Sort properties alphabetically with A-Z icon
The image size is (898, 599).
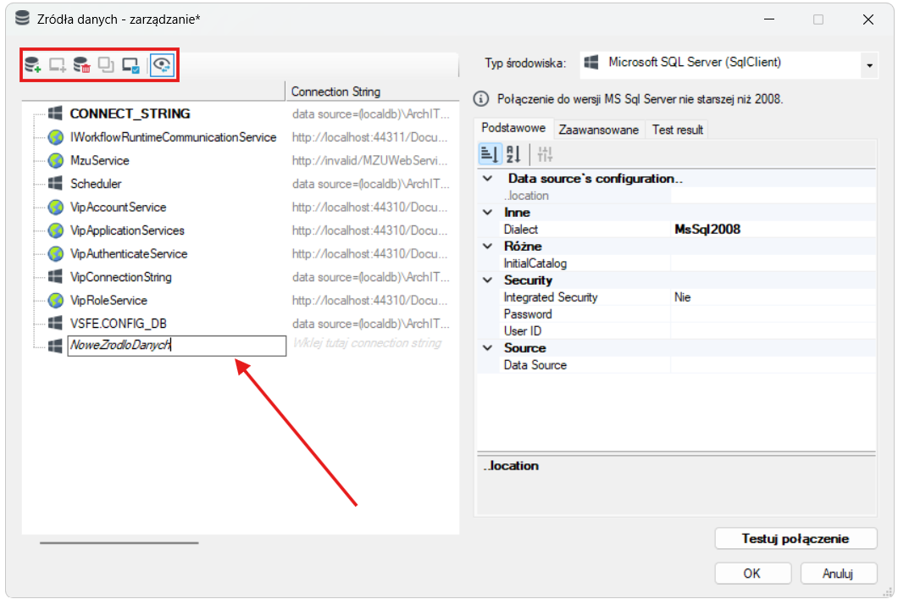coord(513,154)
